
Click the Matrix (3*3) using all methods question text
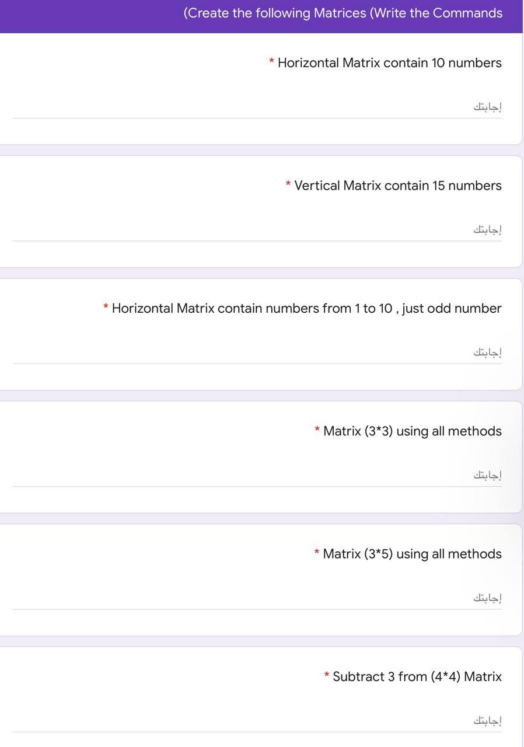(412, 431)
